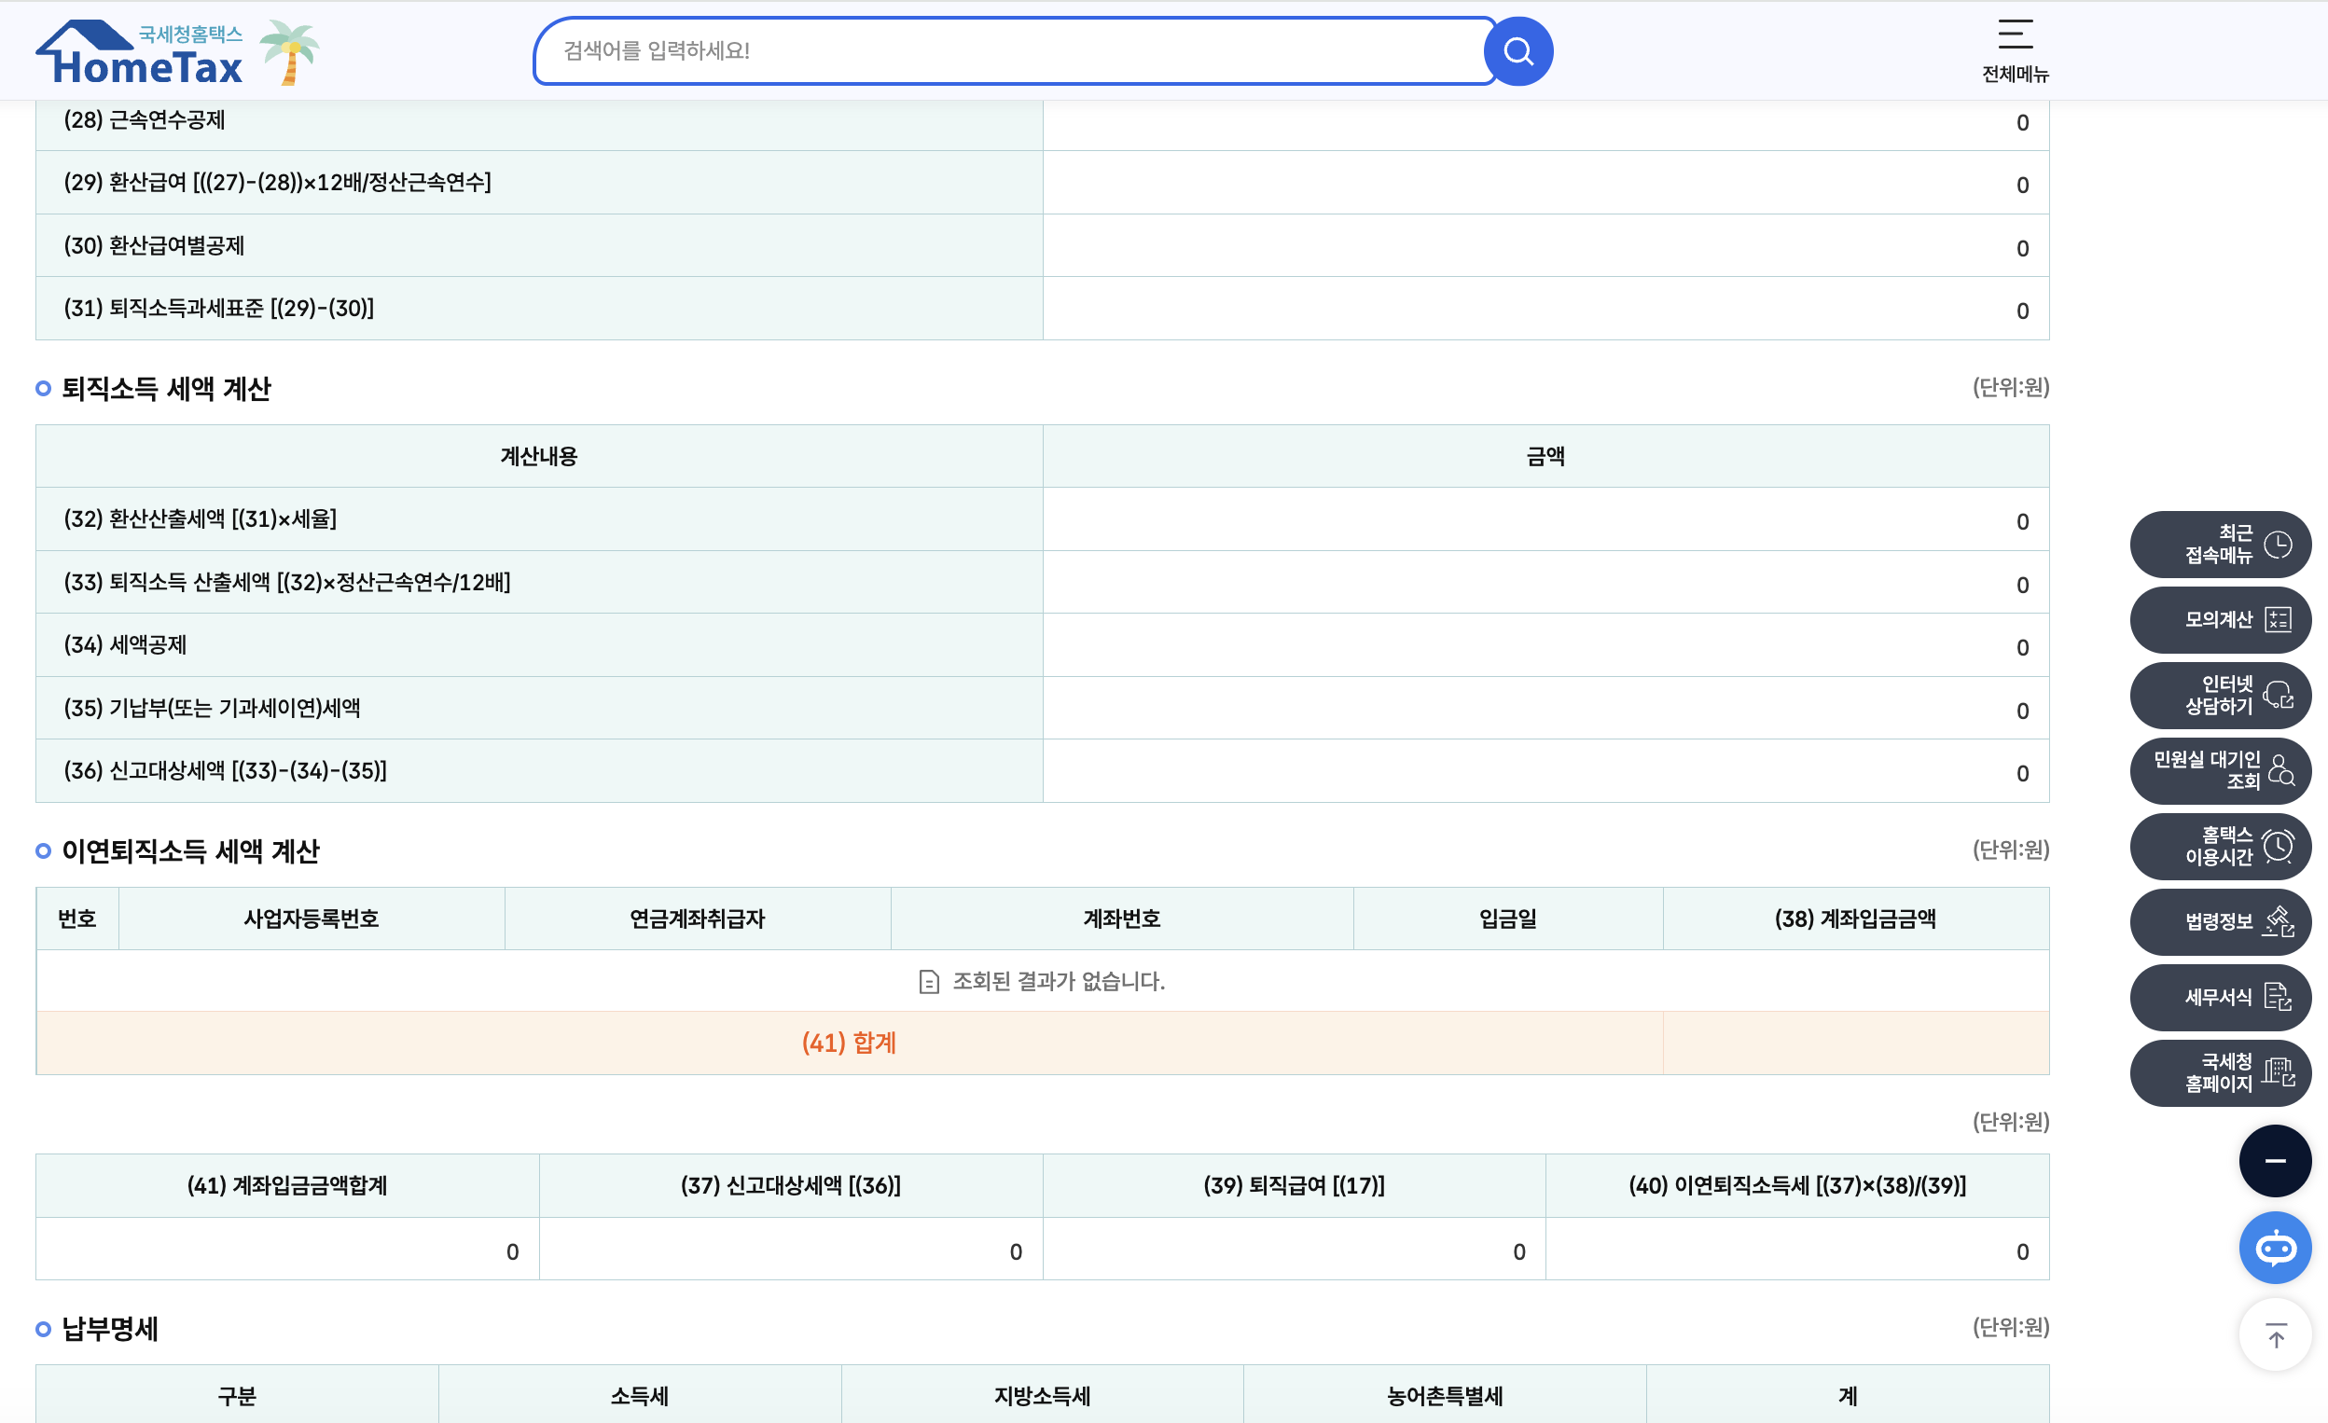The width and height of the screenshot is (2328, 1423).
Task: Open 국세청 홈페이지 quick menu
Action: [x=2221, y=1073]
